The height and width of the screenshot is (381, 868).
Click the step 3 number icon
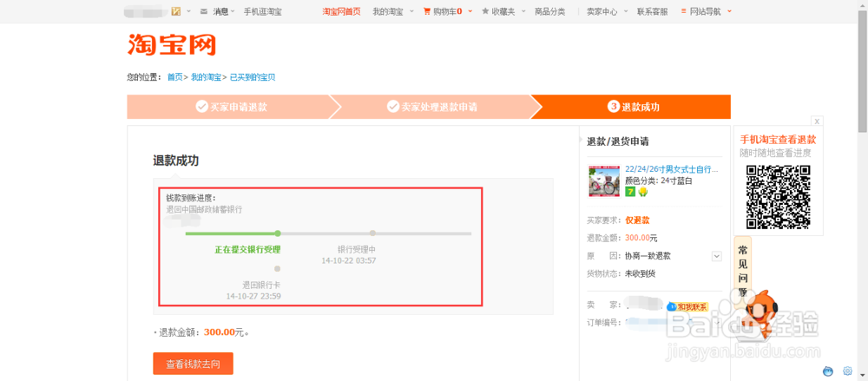[x=613, y=107]
